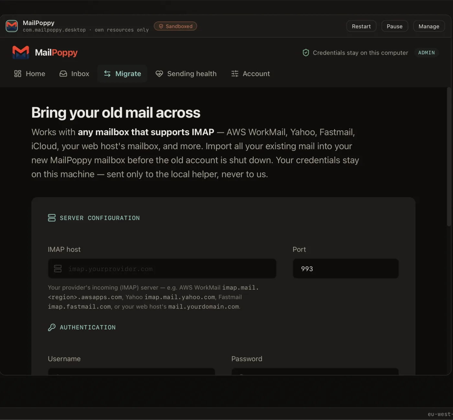
Task: Click the MailPoppy app icon in title bar
Action: tap(12, 26)
